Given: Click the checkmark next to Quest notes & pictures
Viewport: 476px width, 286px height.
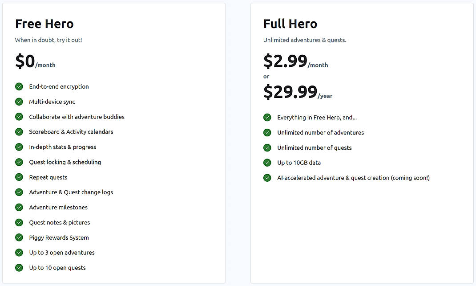Looking at the screenshot, I should [x=19, y=222].
